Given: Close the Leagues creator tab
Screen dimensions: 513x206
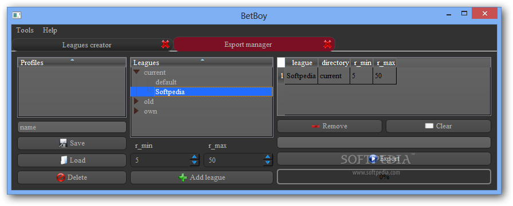Looking at the screenshot, I should coord(166,45).
